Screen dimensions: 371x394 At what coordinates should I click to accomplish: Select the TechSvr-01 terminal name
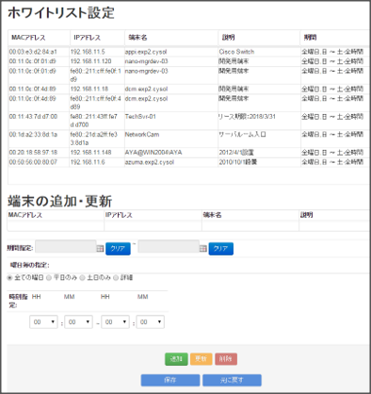(140, 117)
